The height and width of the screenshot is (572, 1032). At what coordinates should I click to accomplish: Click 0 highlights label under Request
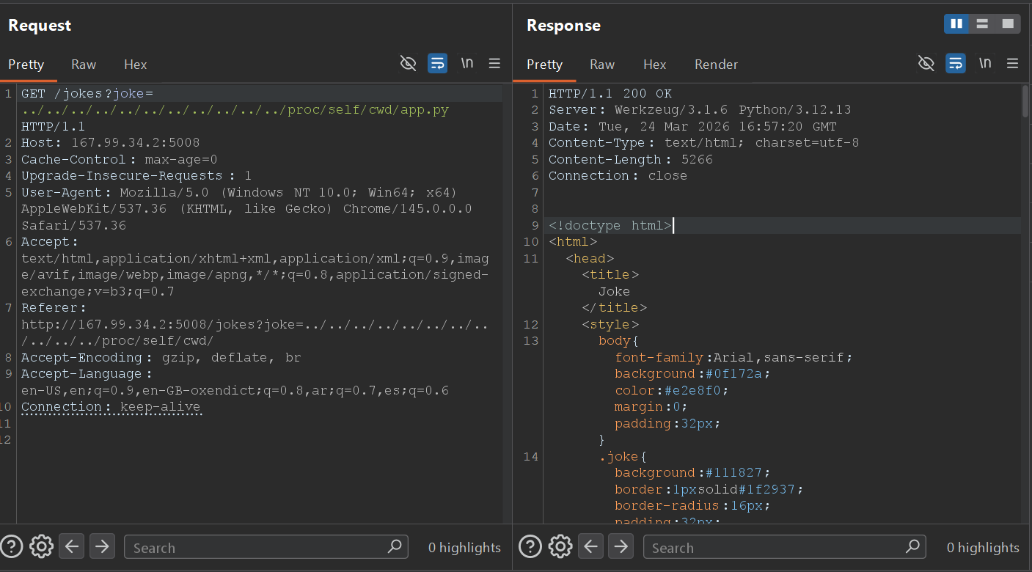(x=464, y=547)
